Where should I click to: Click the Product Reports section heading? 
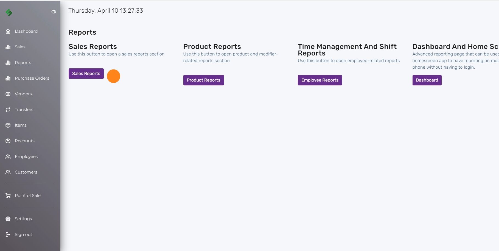click(x=212, y=46)
